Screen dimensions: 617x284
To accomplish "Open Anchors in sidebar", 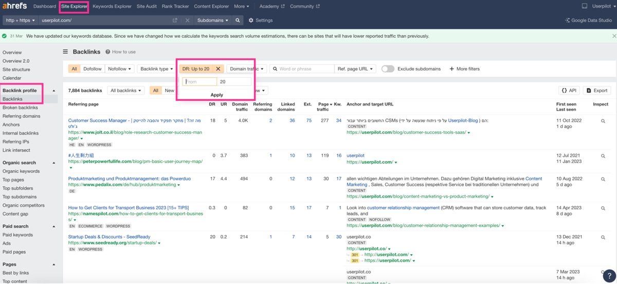I will click(x=11, y=125).
